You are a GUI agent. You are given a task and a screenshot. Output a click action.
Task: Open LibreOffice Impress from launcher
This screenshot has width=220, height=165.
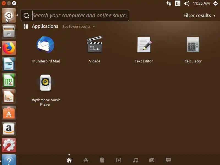tap(9, 97)
